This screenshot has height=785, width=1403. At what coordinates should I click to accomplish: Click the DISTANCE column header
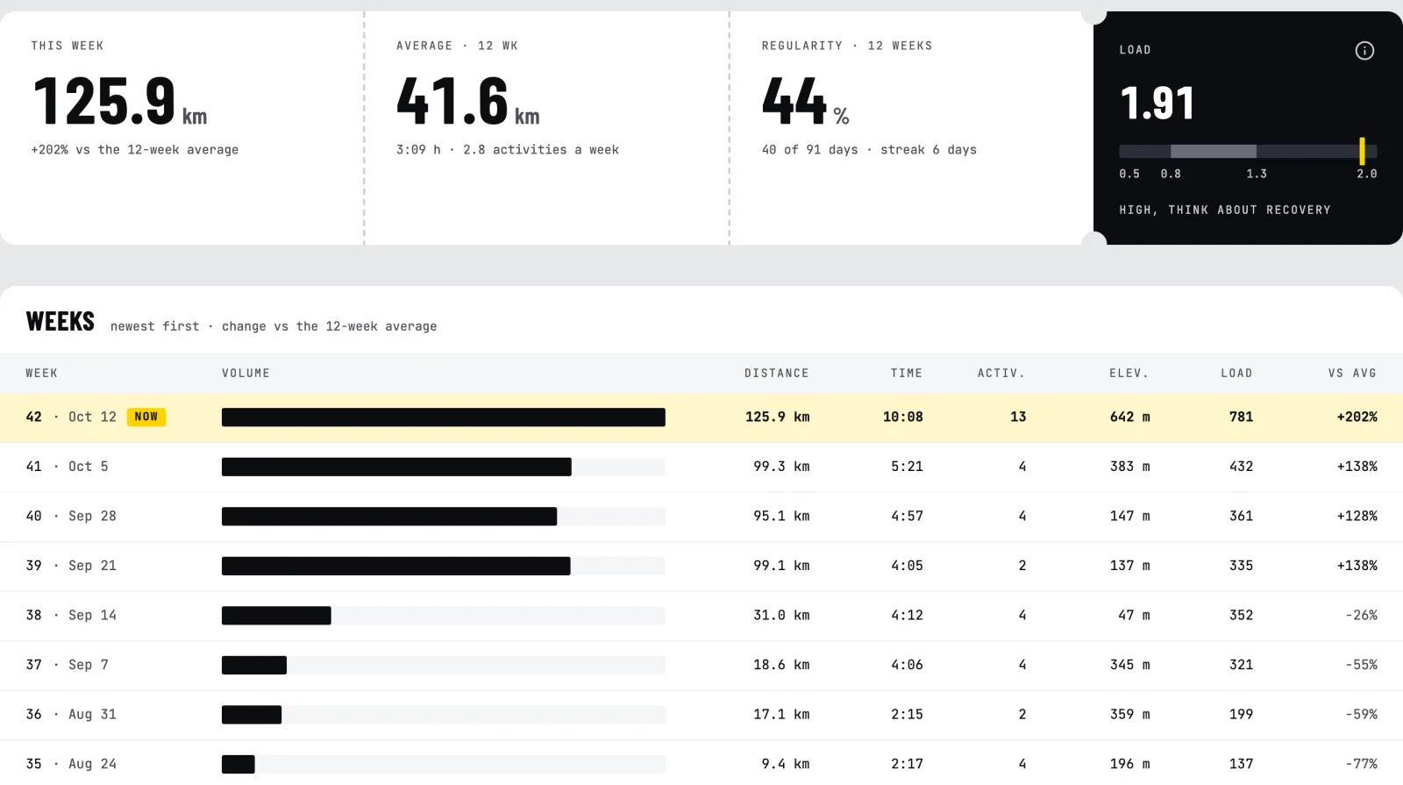[x=777, y=373]
